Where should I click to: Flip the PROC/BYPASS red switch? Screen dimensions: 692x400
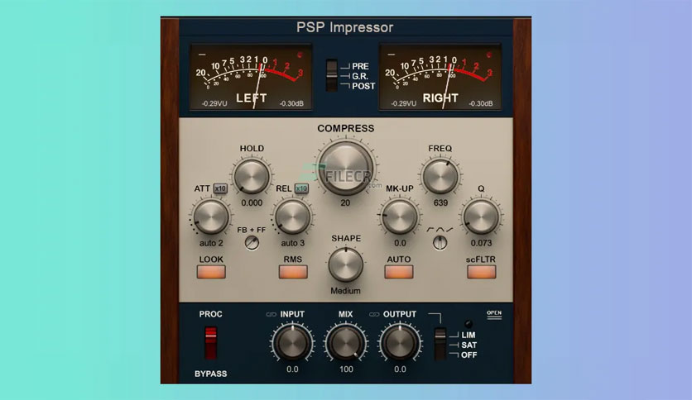[x=211, y=342]
